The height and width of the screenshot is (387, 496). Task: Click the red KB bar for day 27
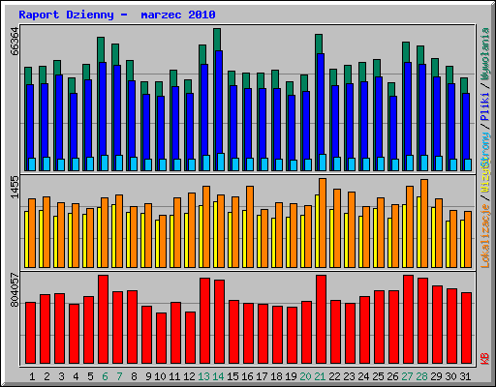[408, 319]
